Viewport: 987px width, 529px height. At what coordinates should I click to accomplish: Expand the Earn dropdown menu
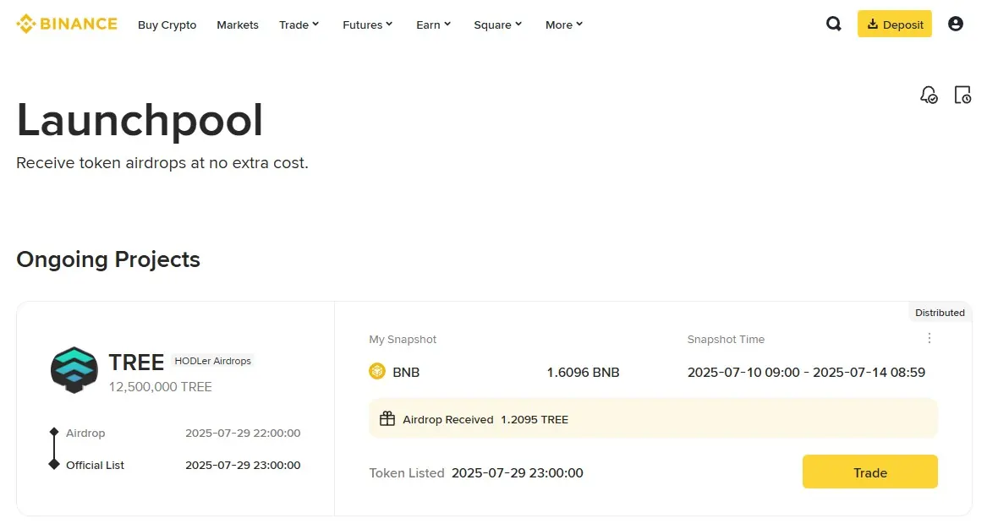click(x=434, y=25)
